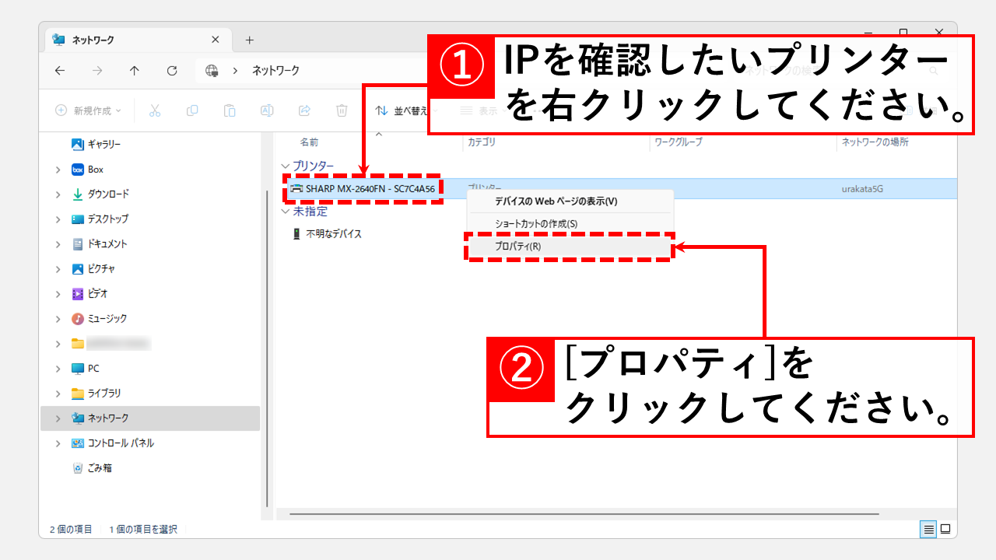Viewport: 996px width, 560px height.
Task: Click the Copy icon in the toolbar
Action: [192, 110]
